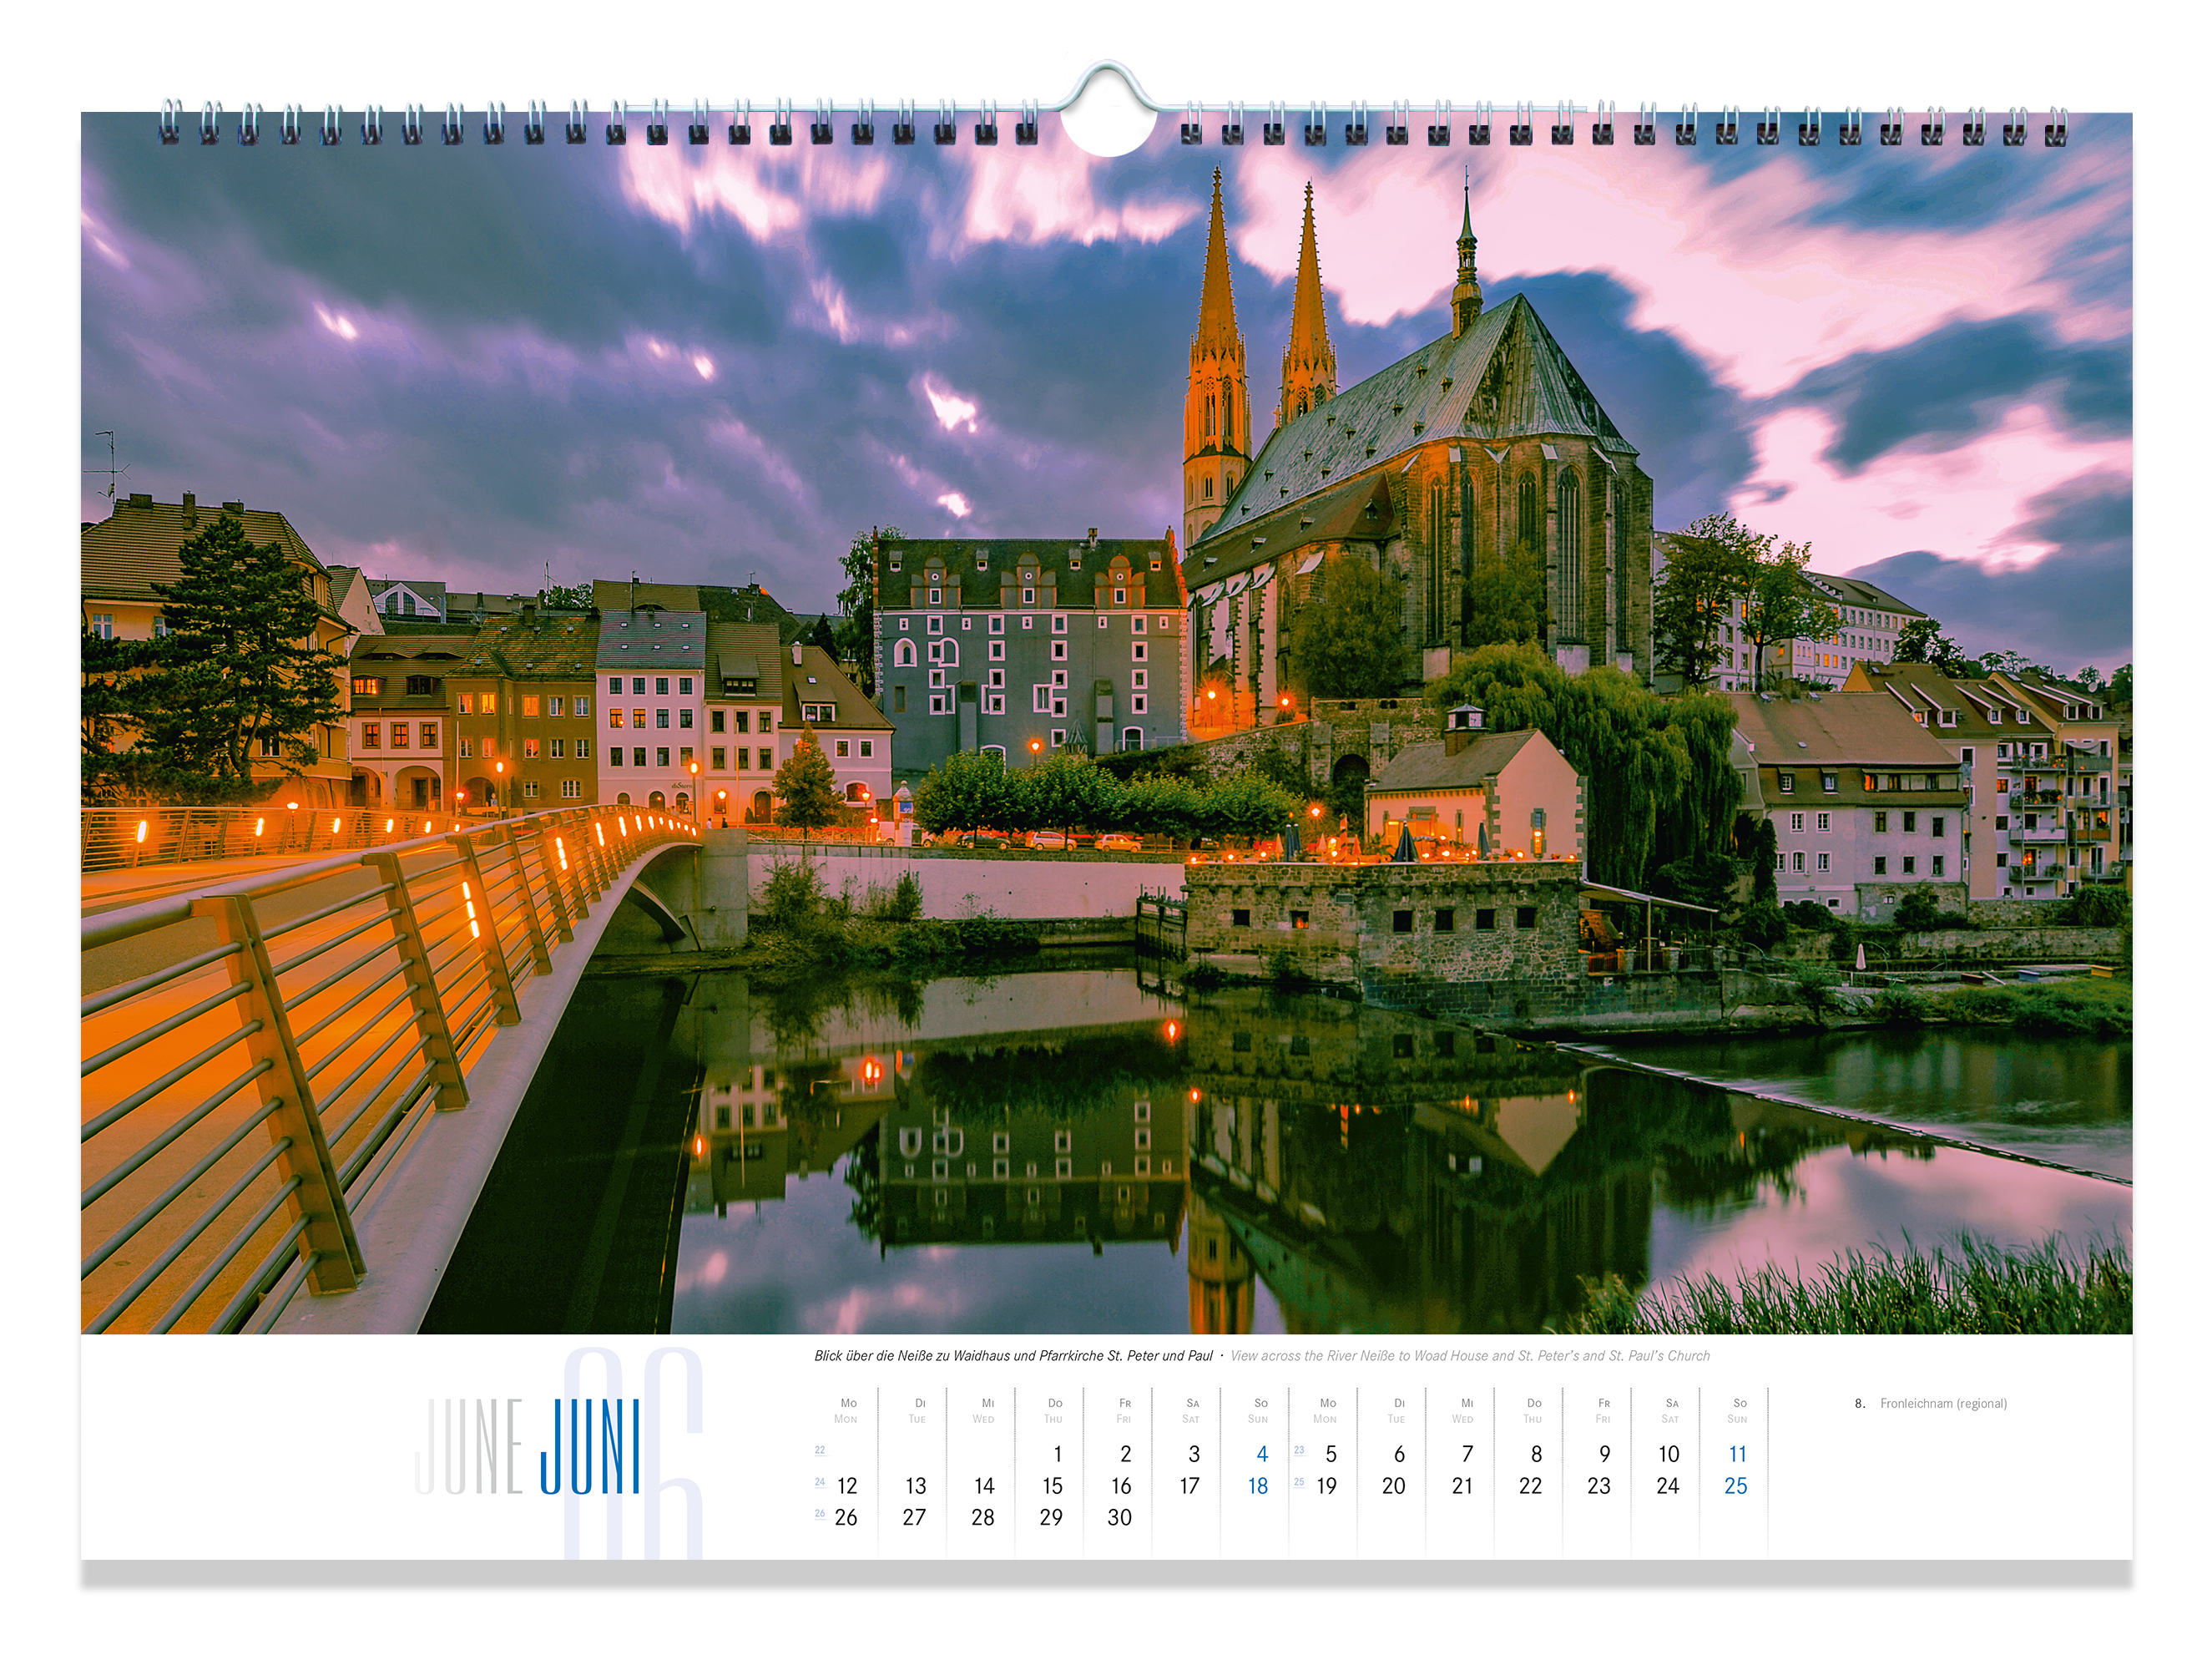Click the 'Sa Sat' header above date 10
Viewport: 2212px width, 1660px height.
(x=1670, y=1411)
